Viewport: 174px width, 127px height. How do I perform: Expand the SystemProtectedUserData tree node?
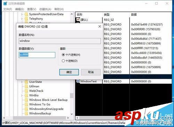[22, 14]
